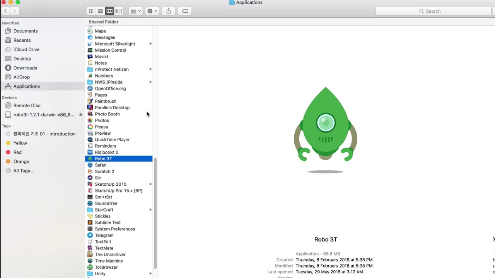
Task: Click the SourceTree app icon
Action: click(x=90, y=203)
